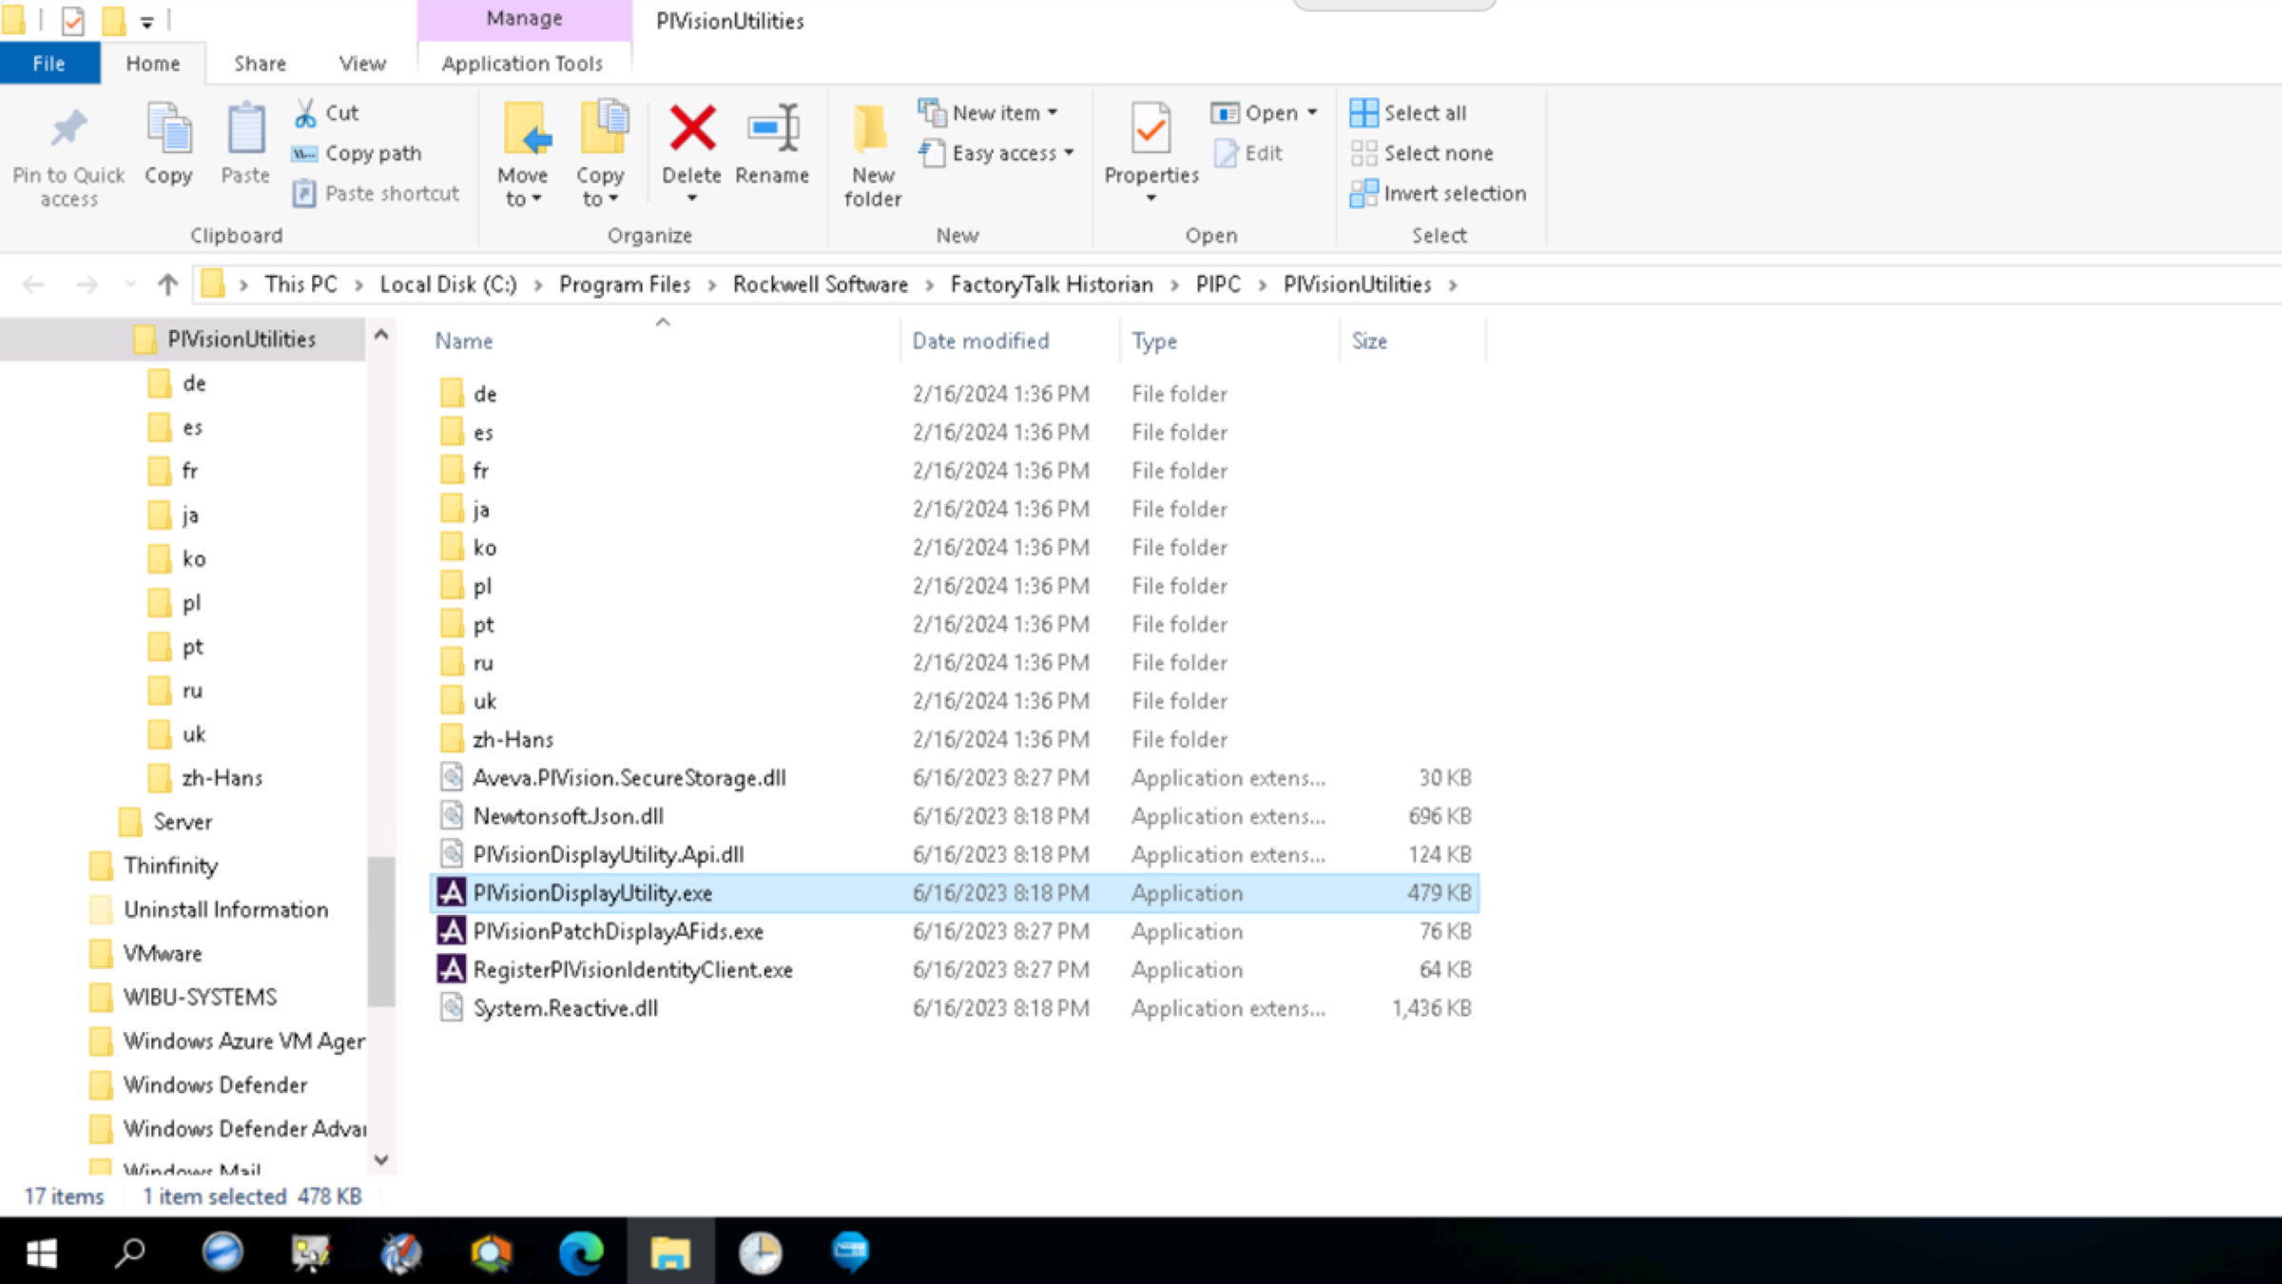
Task: Click Copy path in the Clipboard group
Action: (358, 153)
